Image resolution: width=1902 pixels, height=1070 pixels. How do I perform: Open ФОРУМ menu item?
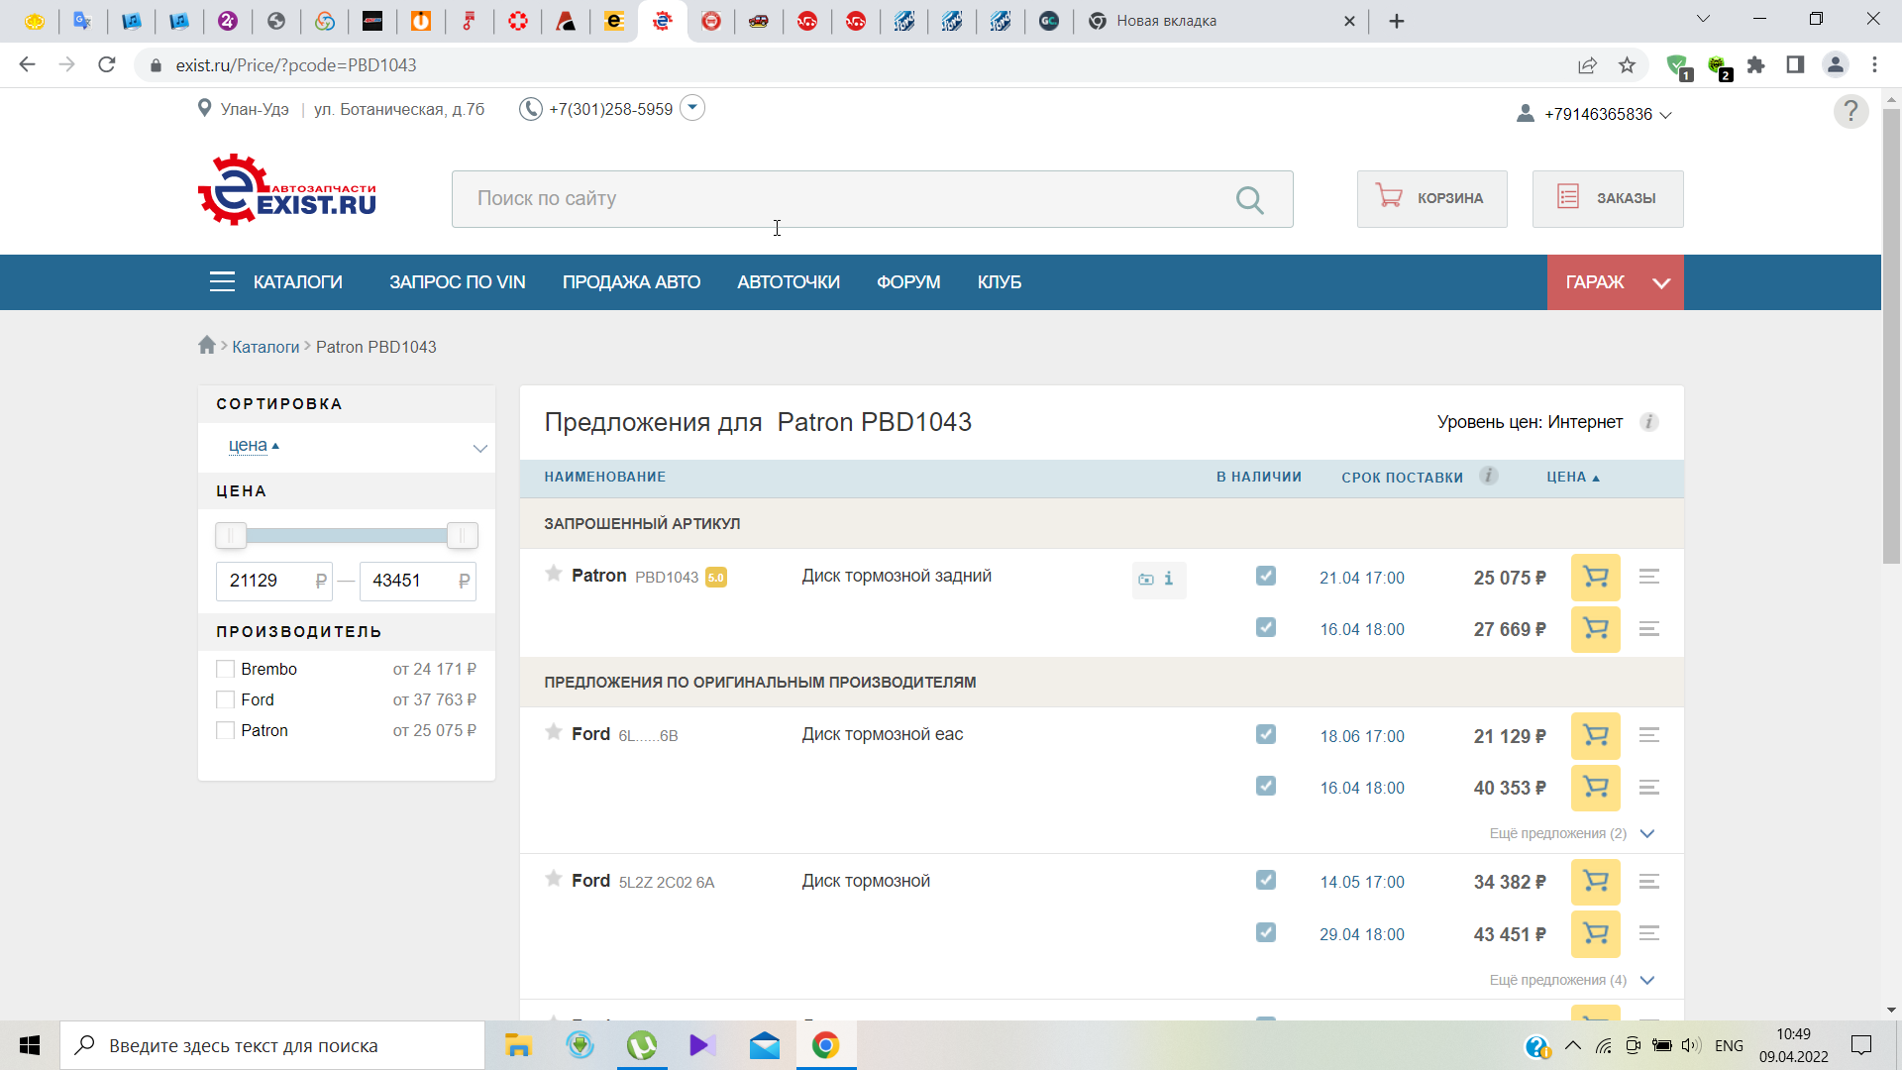(x=908, y=282)
